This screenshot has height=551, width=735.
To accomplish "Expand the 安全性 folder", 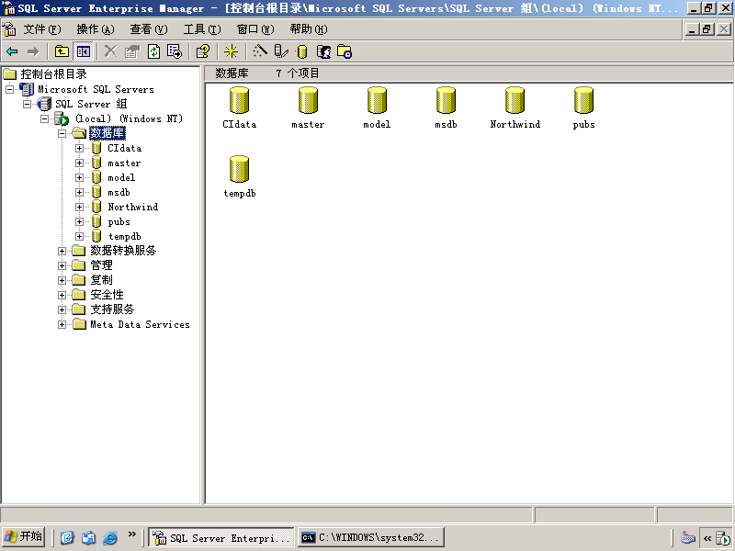I will click(62, 295).
